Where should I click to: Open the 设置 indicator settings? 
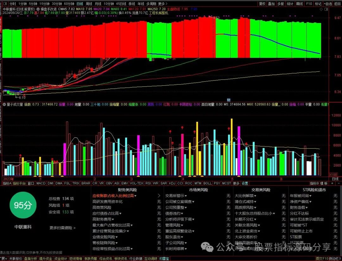point(245,183)
